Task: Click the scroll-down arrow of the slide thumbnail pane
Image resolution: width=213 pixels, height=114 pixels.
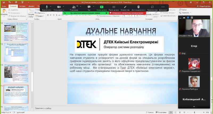Action: point(32,110)
